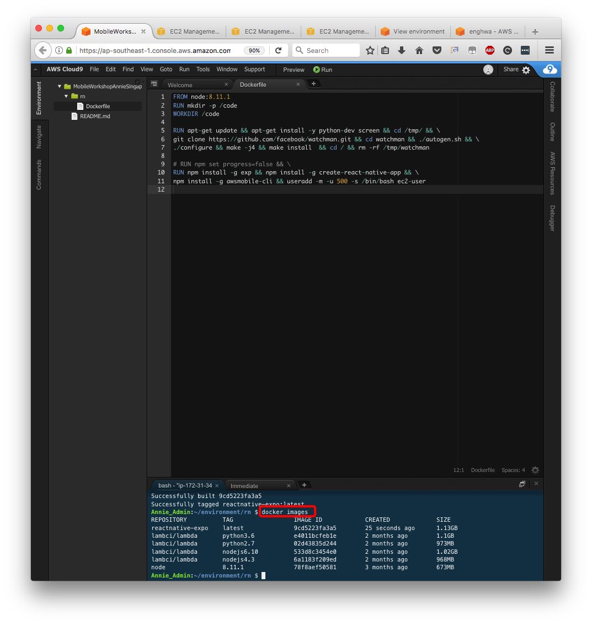
Task: Open the Navigate side panel
Action: coord(39,137)
